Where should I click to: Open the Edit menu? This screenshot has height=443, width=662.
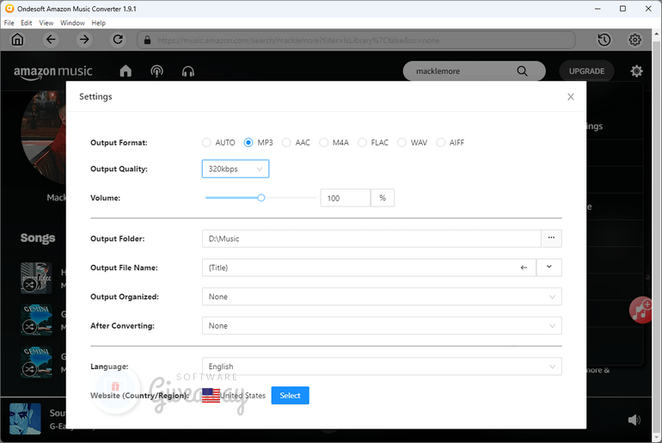click(26, 23)
